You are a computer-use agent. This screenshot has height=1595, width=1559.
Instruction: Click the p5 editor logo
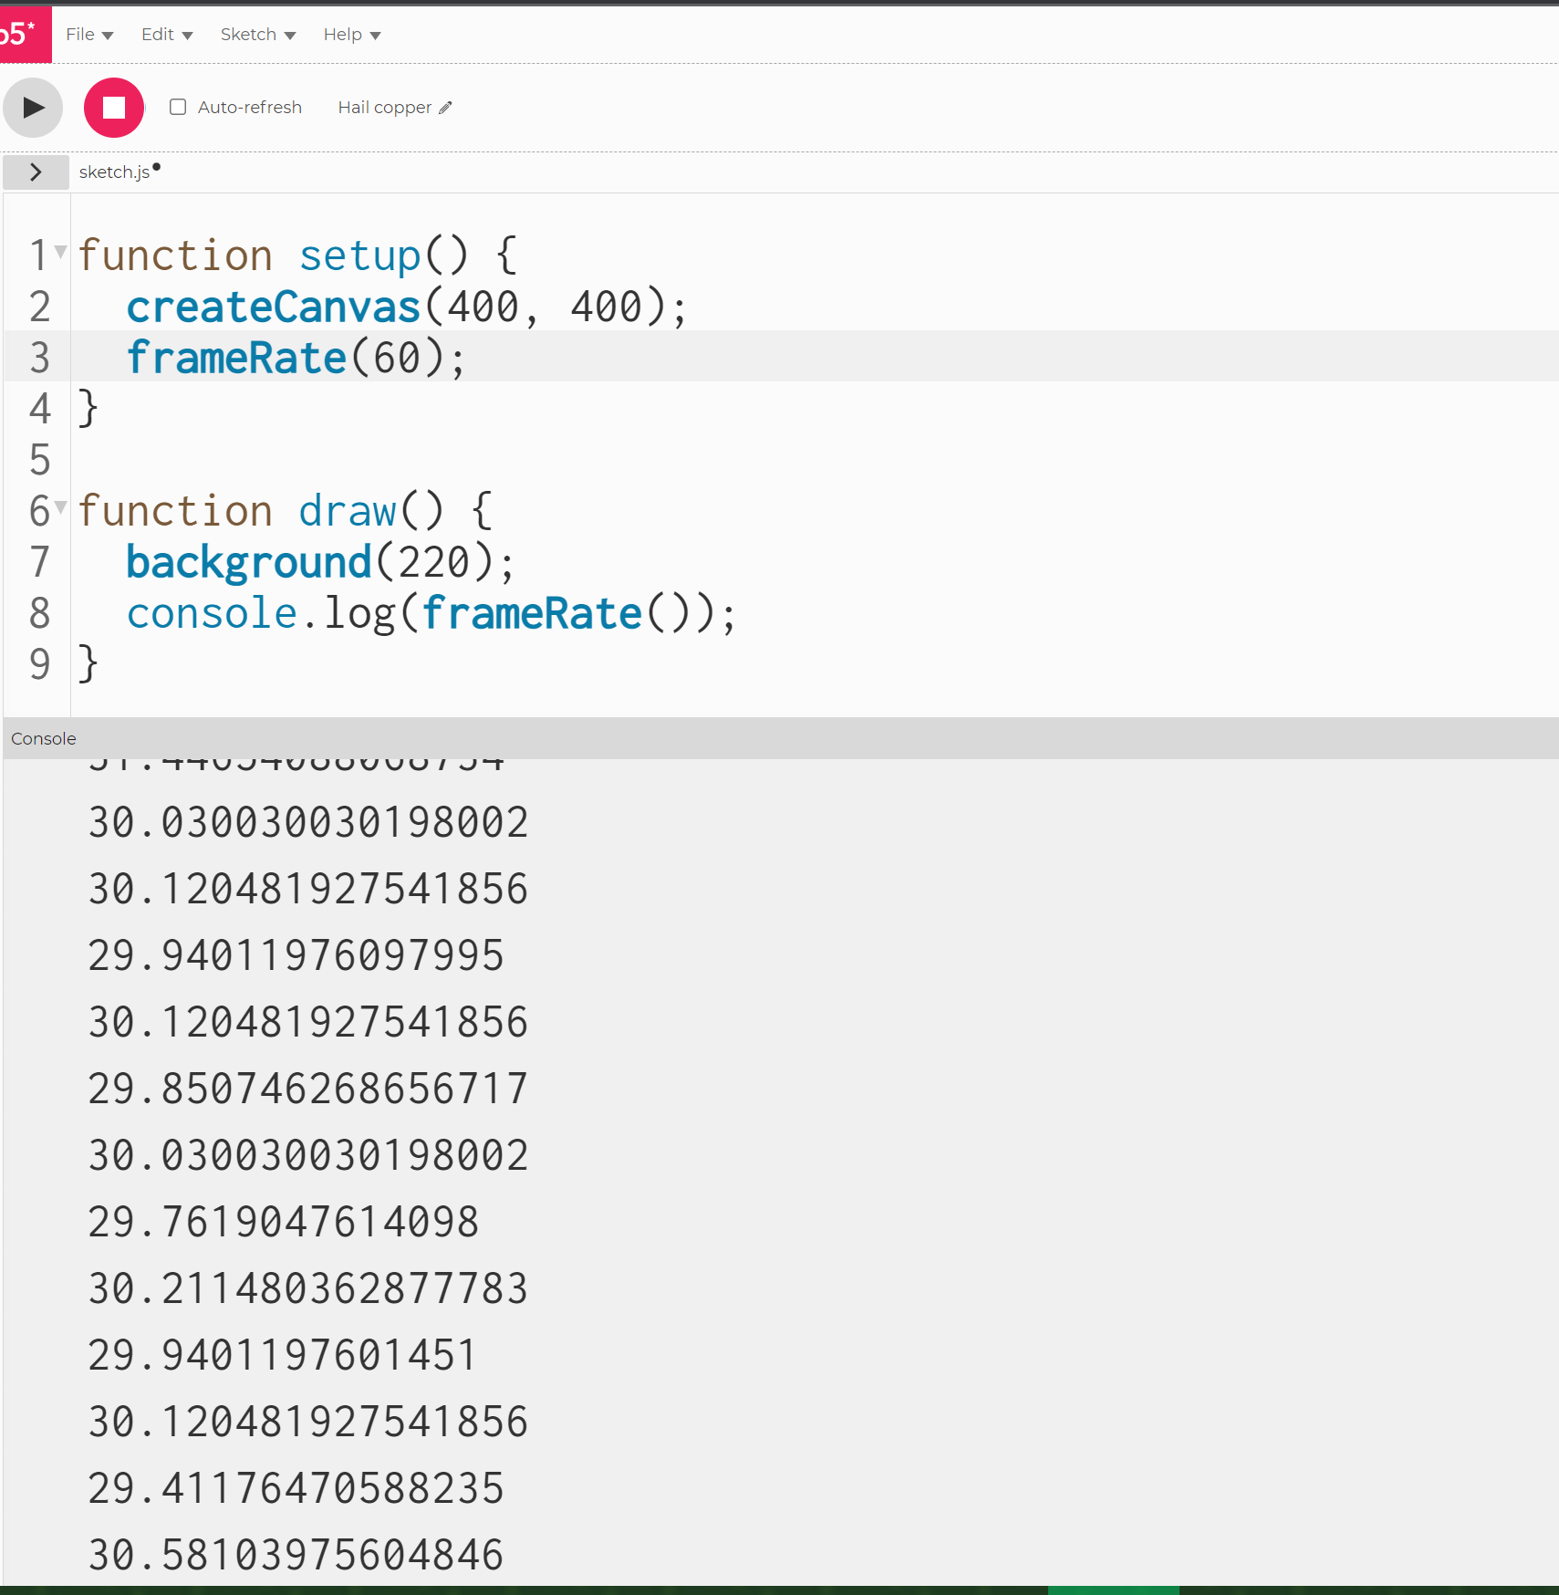(x=18, y=34)
